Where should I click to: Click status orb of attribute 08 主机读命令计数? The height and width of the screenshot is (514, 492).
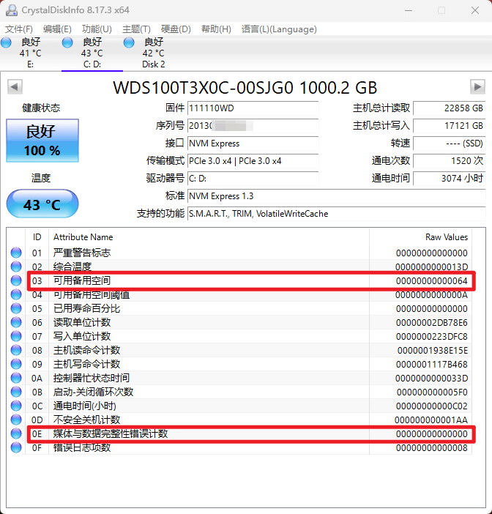(16, 350)
